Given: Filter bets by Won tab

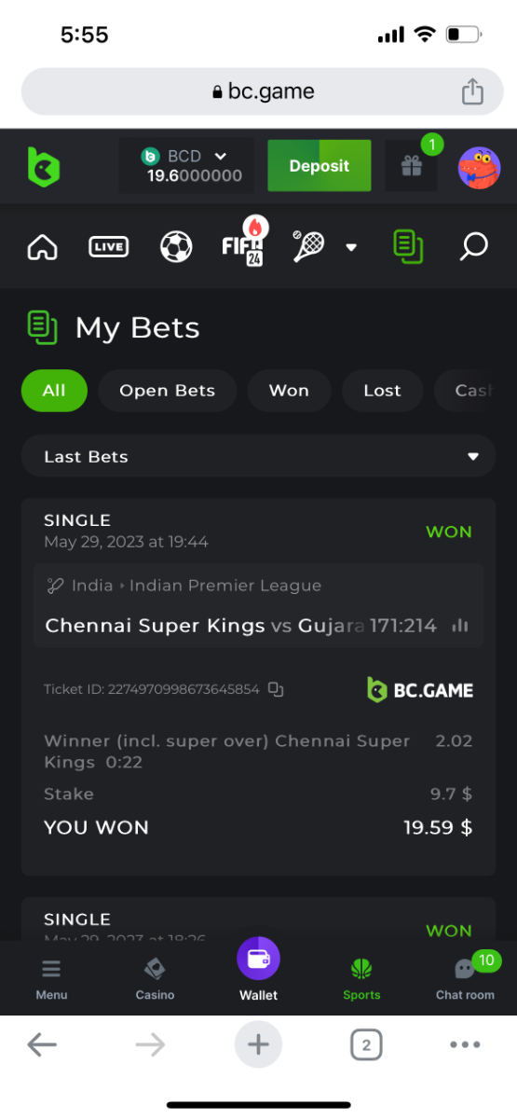Looking at the screenshot, I should coord(289,391).
